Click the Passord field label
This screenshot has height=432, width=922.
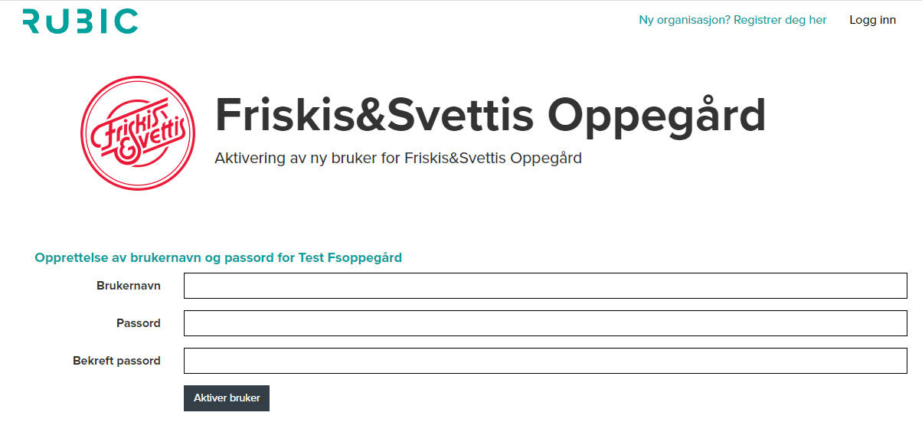(x=139, y=323)
